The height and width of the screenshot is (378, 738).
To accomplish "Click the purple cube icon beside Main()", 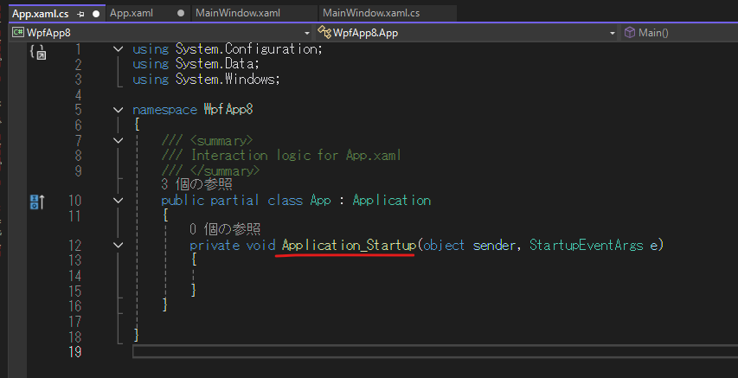I will 629,32.
